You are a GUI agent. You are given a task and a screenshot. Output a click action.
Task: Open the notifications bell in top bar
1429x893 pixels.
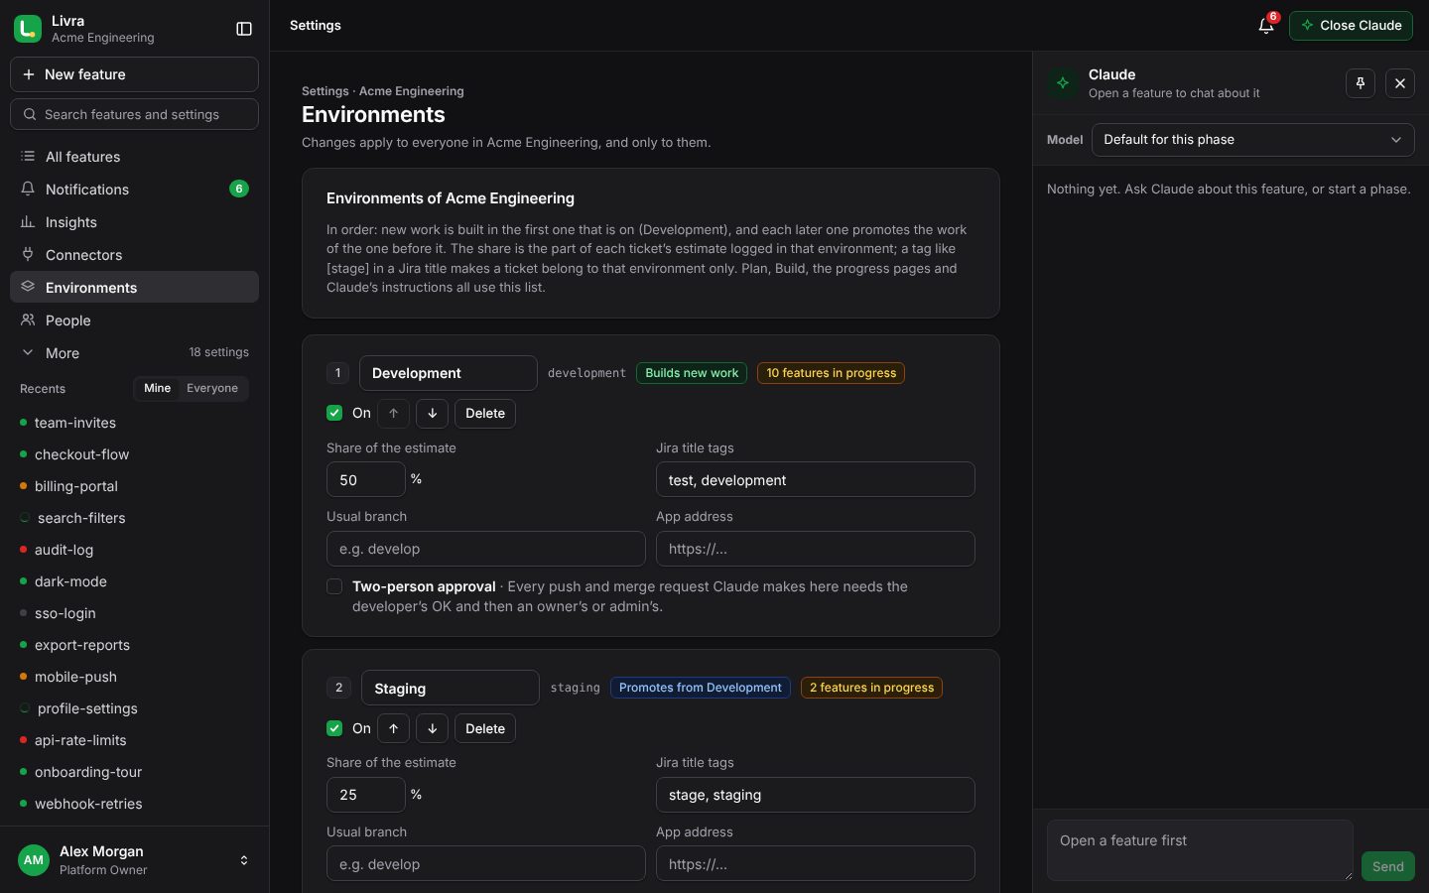click(1266, 26)
